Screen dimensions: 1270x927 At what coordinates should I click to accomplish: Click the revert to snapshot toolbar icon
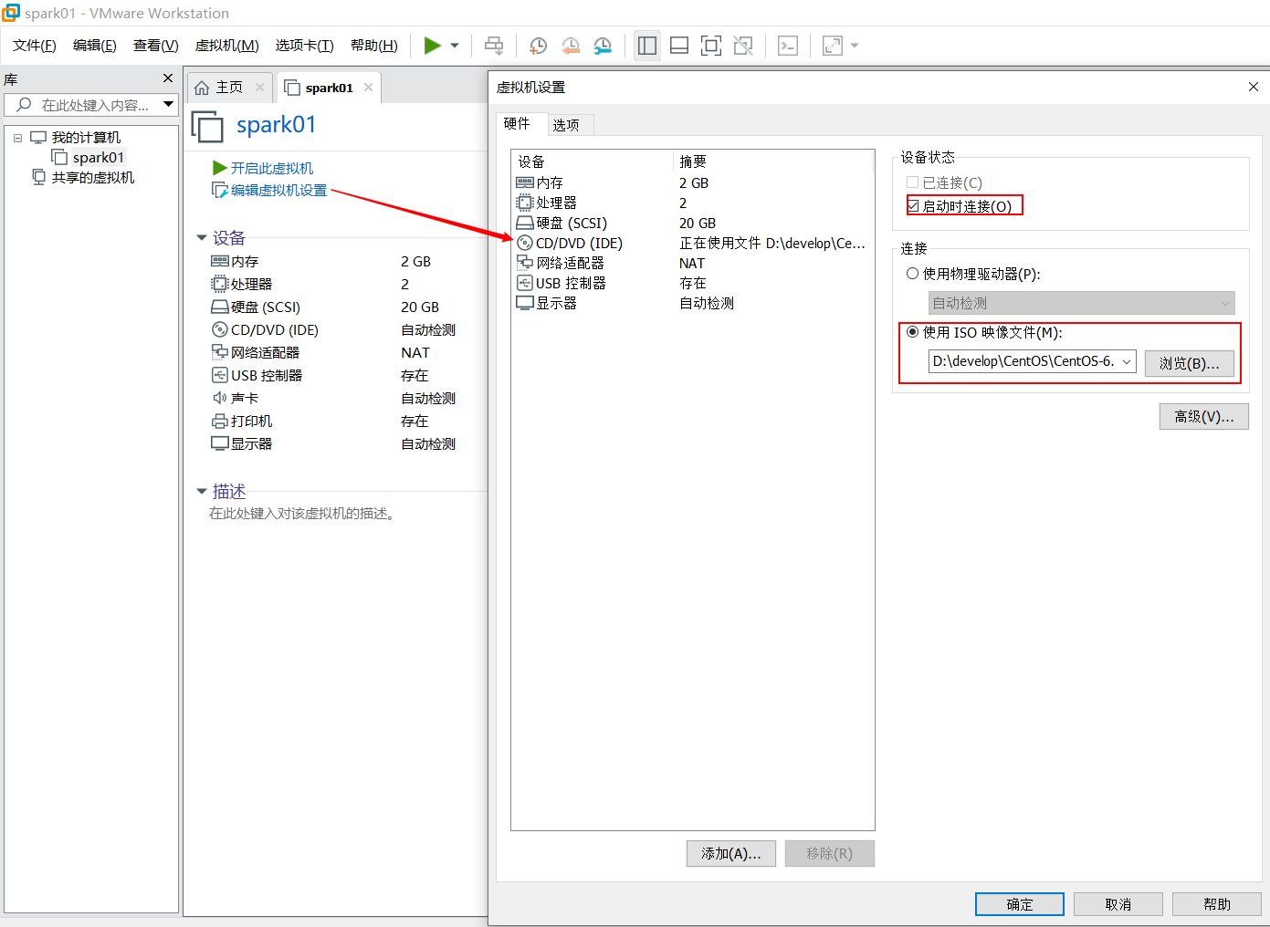571,46
